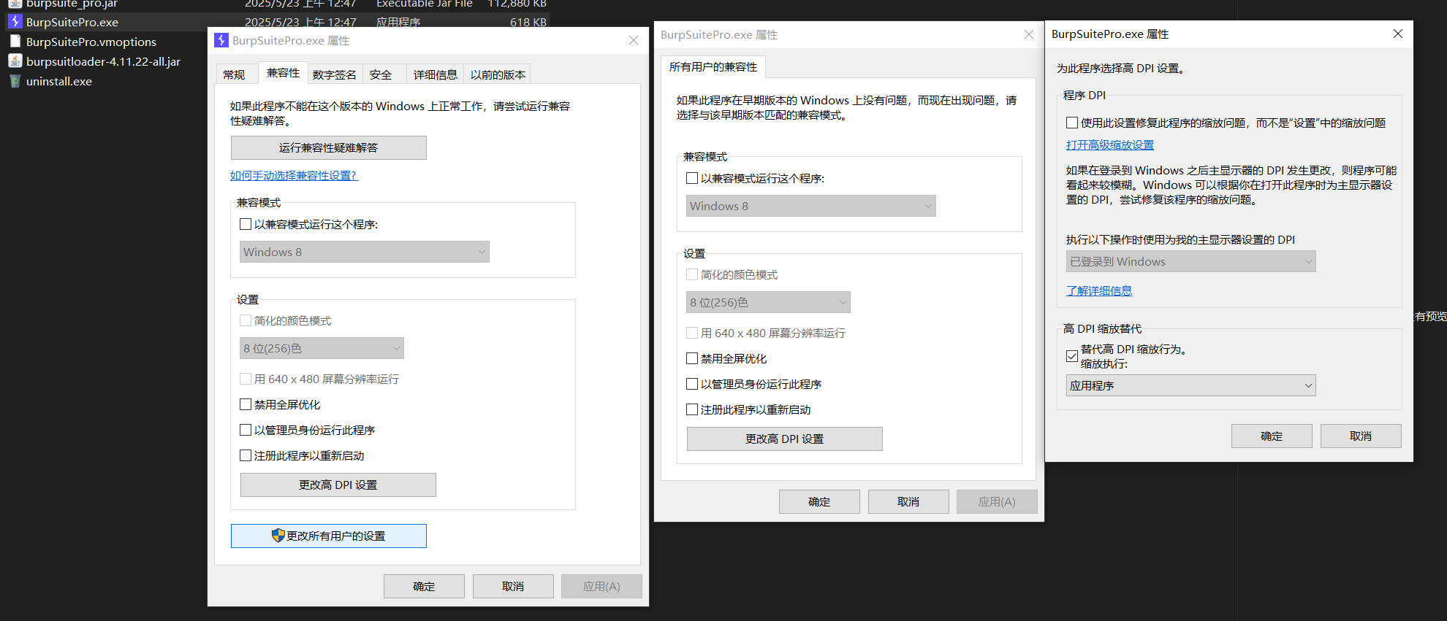
Task: Select the BurpSuitePro.exe file icon
Action: [15, 22]
